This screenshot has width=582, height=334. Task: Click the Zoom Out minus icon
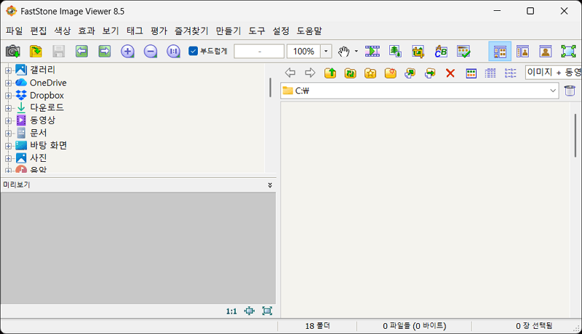coord(151,51)
